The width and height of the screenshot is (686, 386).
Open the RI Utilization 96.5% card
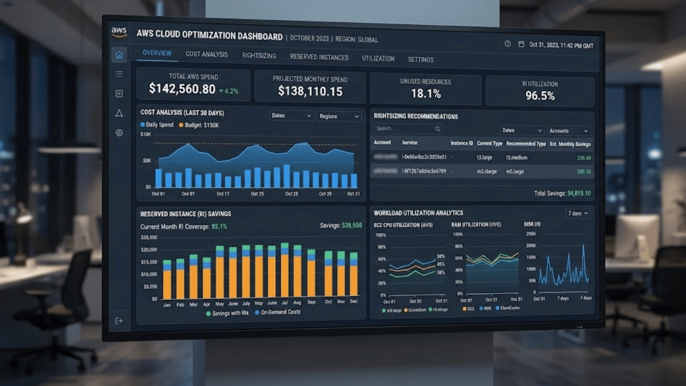pyautogui.click(x=540, y=91)
